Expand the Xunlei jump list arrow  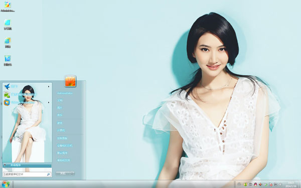click(x=49, y=87)
